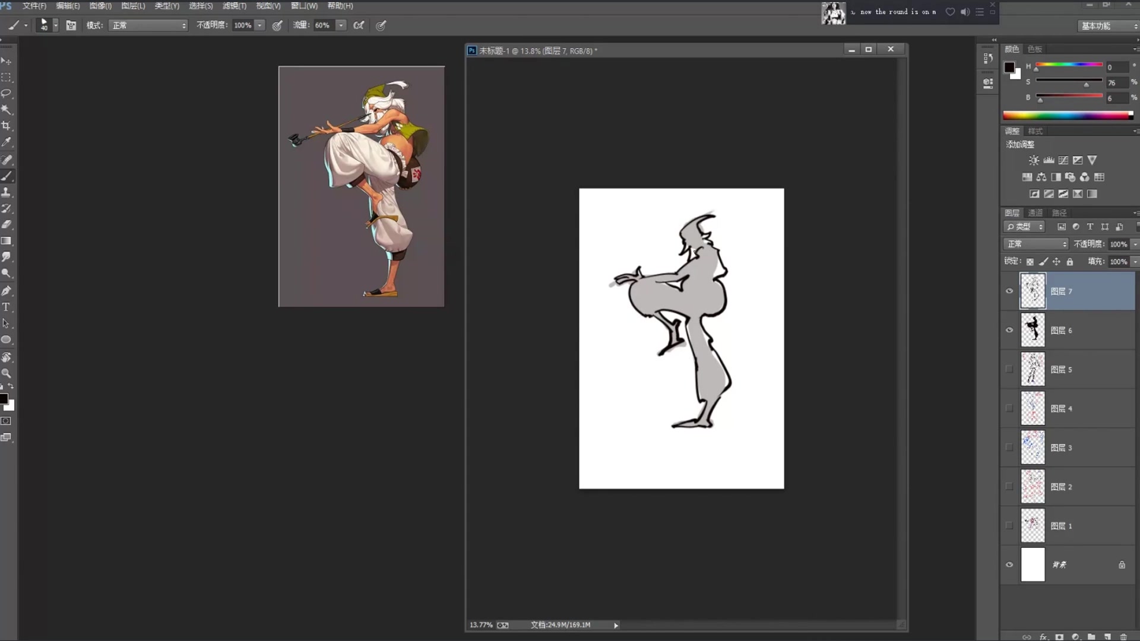This screenshot has height=641, width=1140.
Task: Select the Brush tool in toolbox
Action: [7, 176]
